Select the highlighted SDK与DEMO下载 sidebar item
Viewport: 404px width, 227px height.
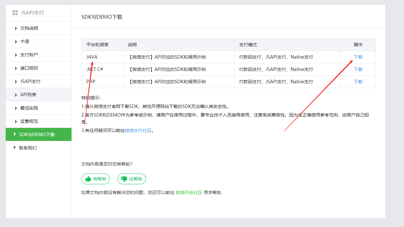tap(39, 135)
